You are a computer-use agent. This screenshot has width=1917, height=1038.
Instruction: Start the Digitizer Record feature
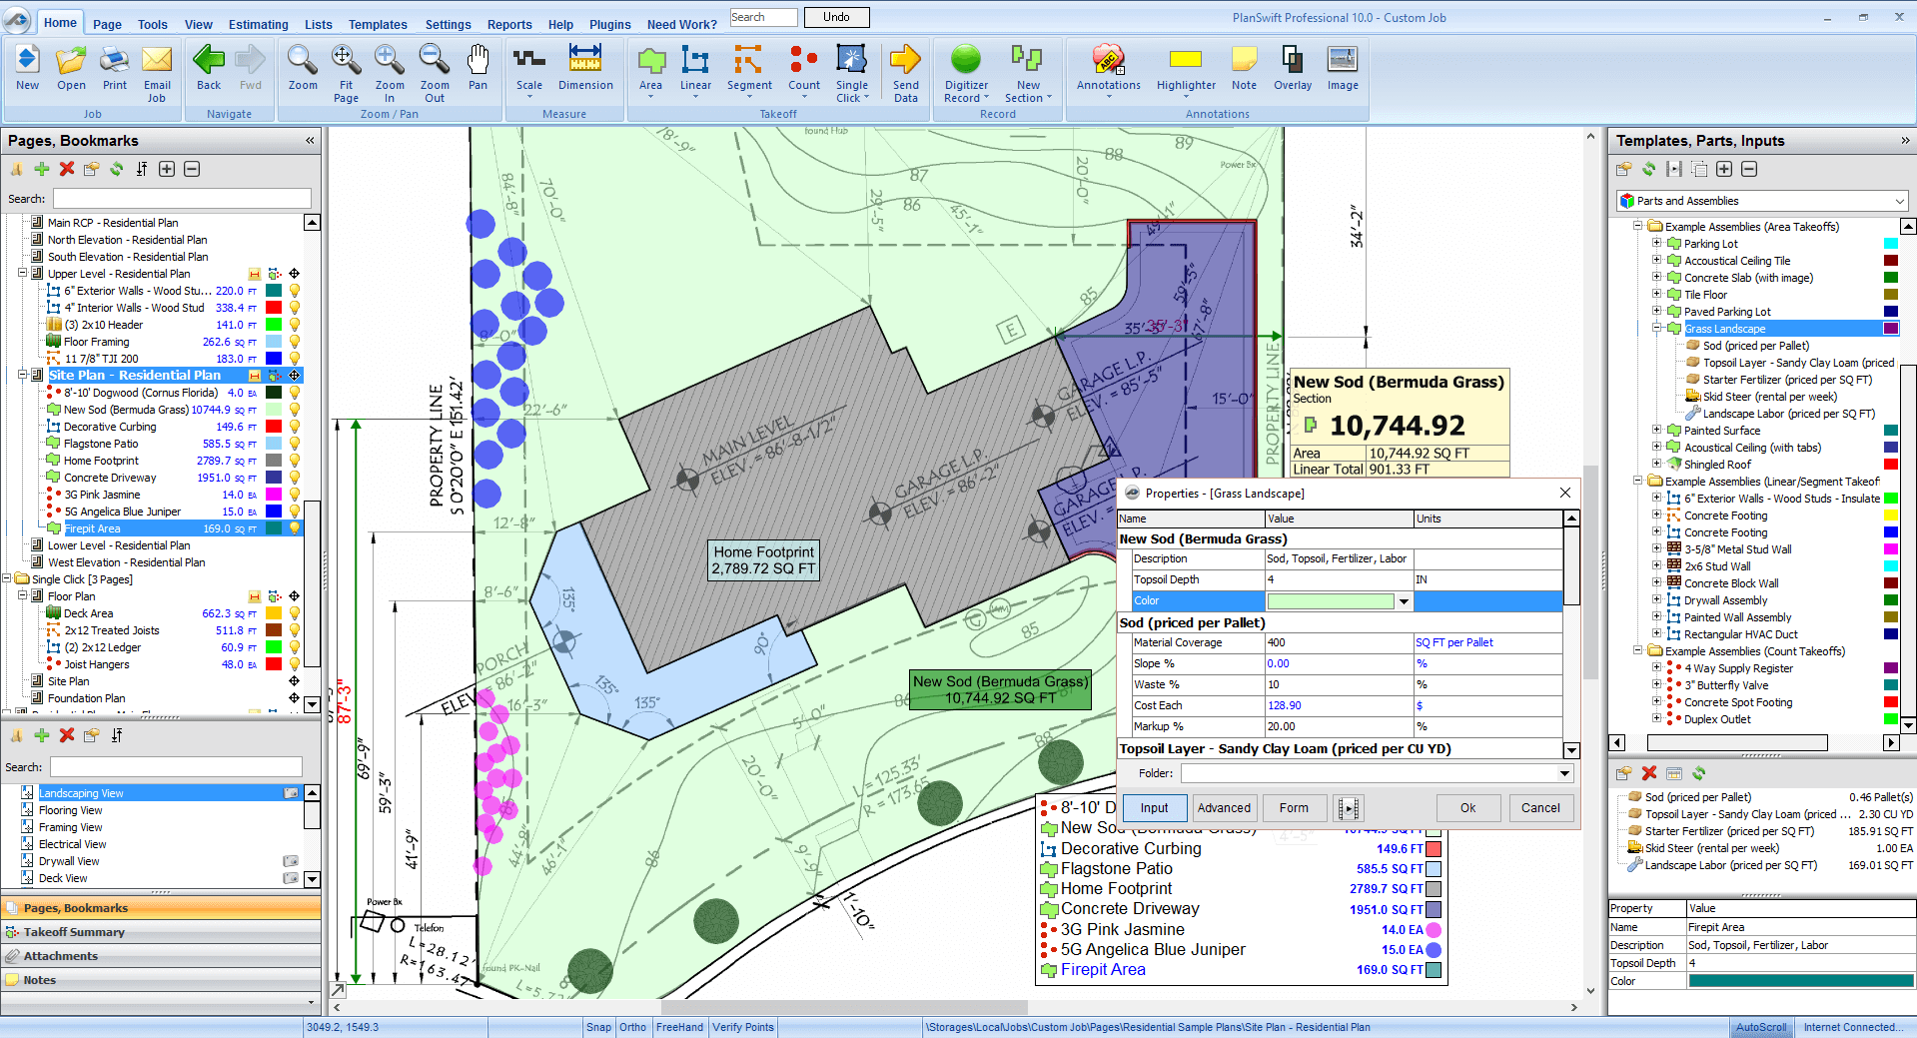click(964, 70)
